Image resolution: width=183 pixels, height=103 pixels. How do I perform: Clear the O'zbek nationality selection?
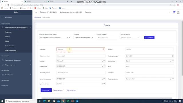tap(171, 61)
